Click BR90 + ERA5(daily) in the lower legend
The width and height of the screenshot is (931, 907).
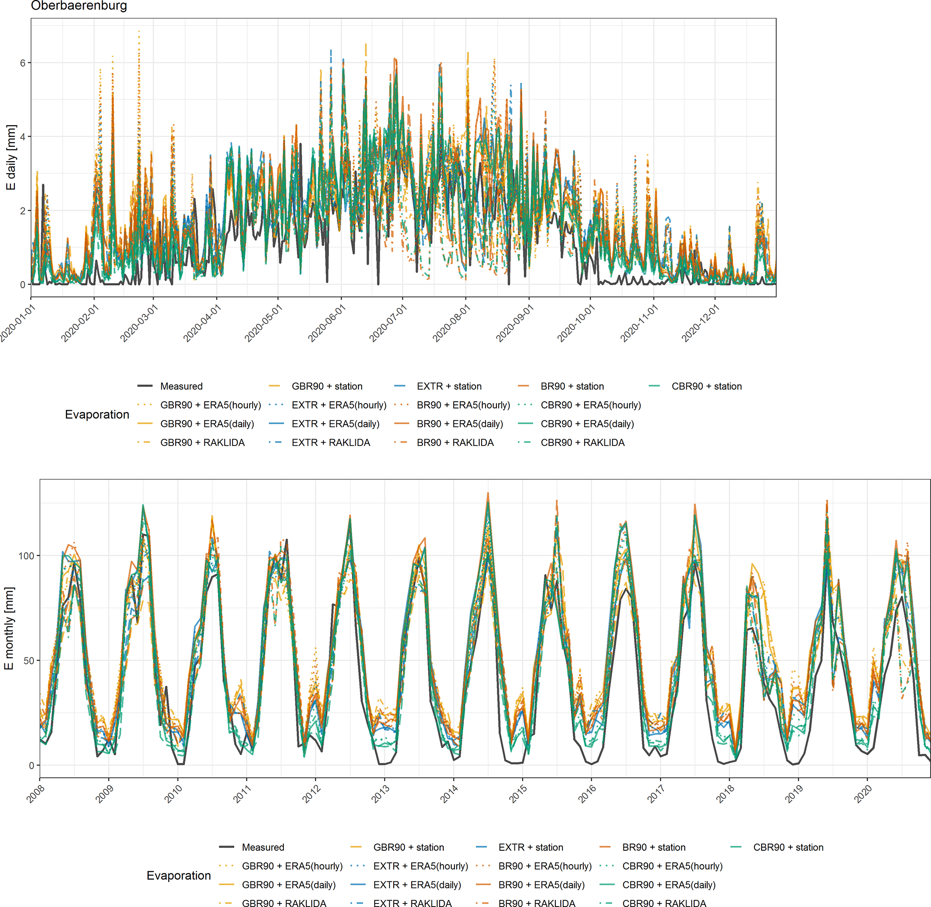[541, 884]
